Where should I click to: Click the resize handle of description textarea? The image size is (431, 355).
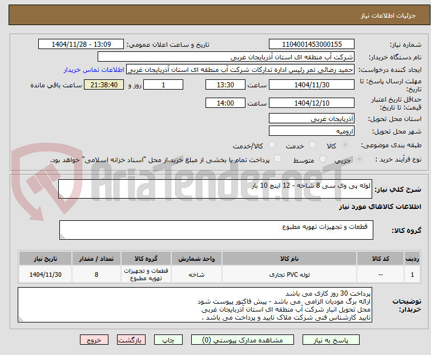pos(61,196)
